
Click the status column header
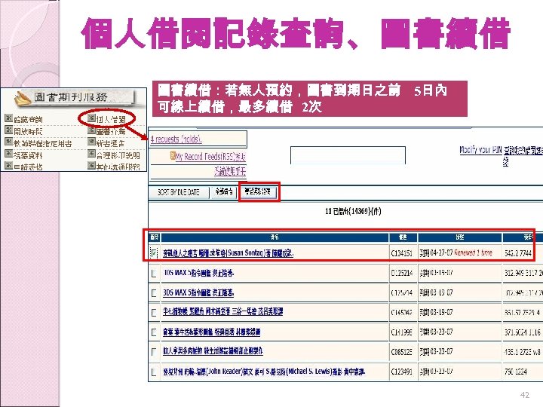click(459, 237)
